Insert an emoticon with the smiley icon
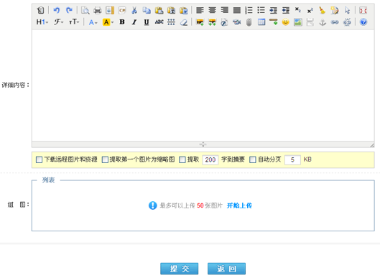This screenshot has width=380, height=278. [286, 22]
